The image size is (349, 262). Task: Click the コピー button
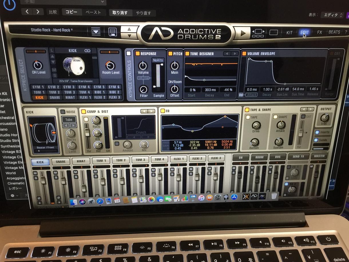pyautogui.click(x=72, y=12)
